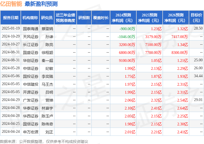Select analyst name 陈亮
This screenshot has height=144, width=204.
tap(49, 45)
